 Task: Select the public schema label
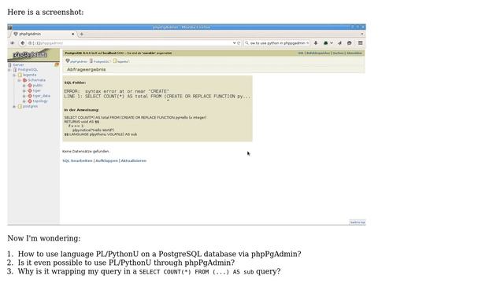[38, 86]
